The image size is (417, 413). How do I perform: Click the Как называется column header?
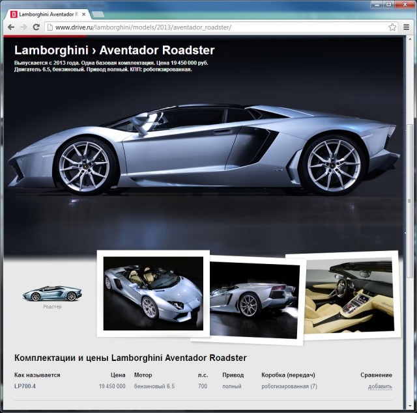point(37,375)
